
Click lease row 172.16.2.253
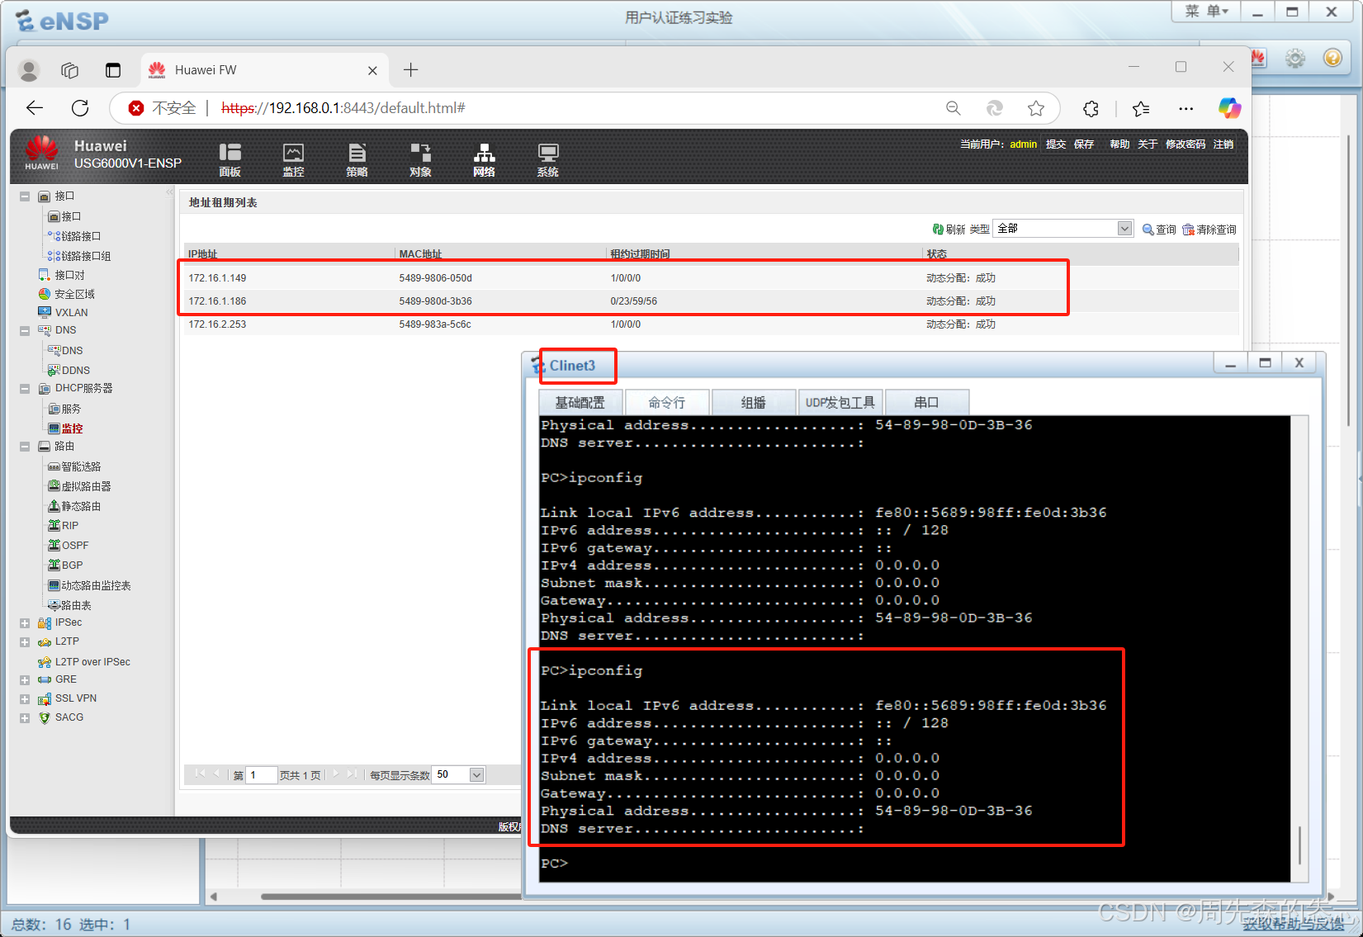click(710, 324)
